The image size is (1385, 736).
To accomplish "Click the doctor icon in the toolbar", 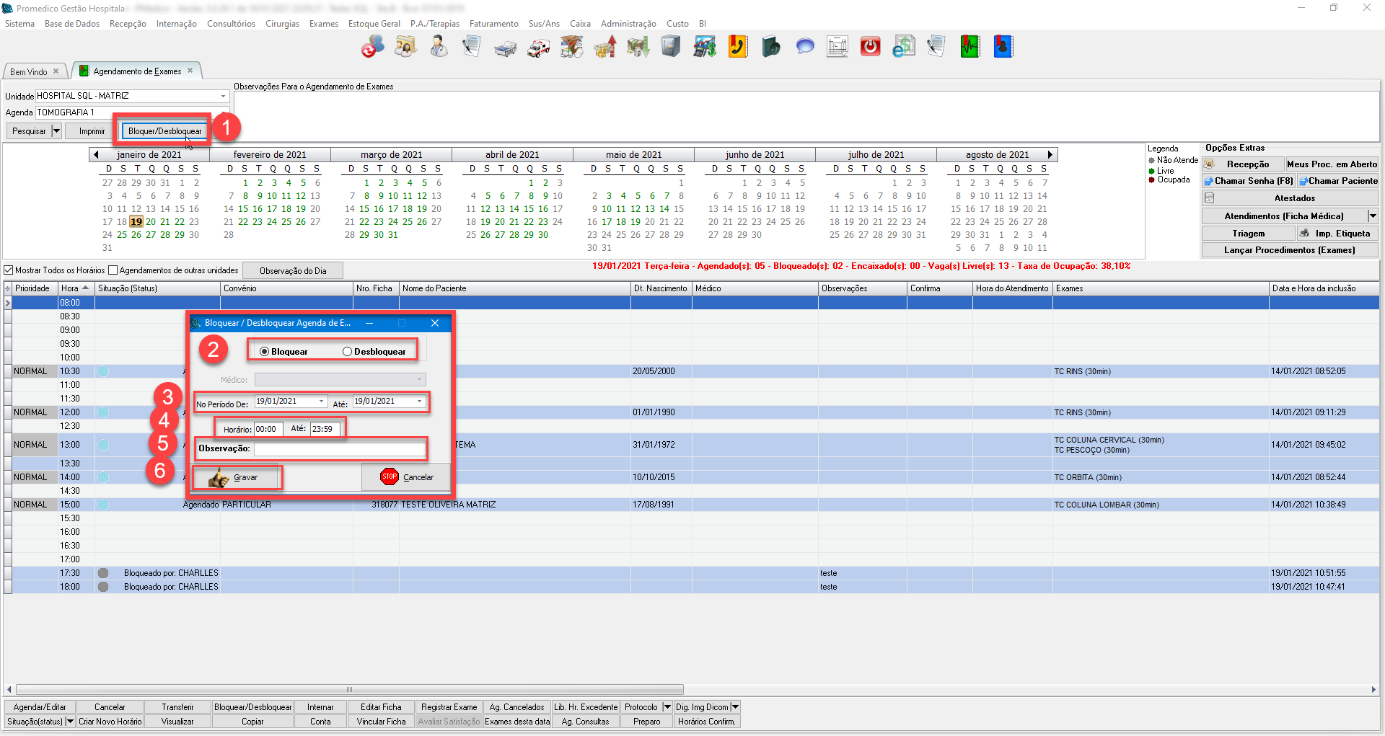I will pyautogui.click(x=439, y=48).
